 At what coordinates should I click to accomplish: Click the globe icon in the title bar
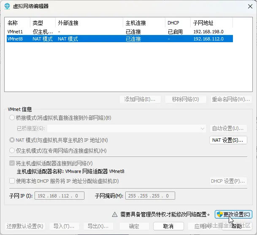click(x=7, y=6)
